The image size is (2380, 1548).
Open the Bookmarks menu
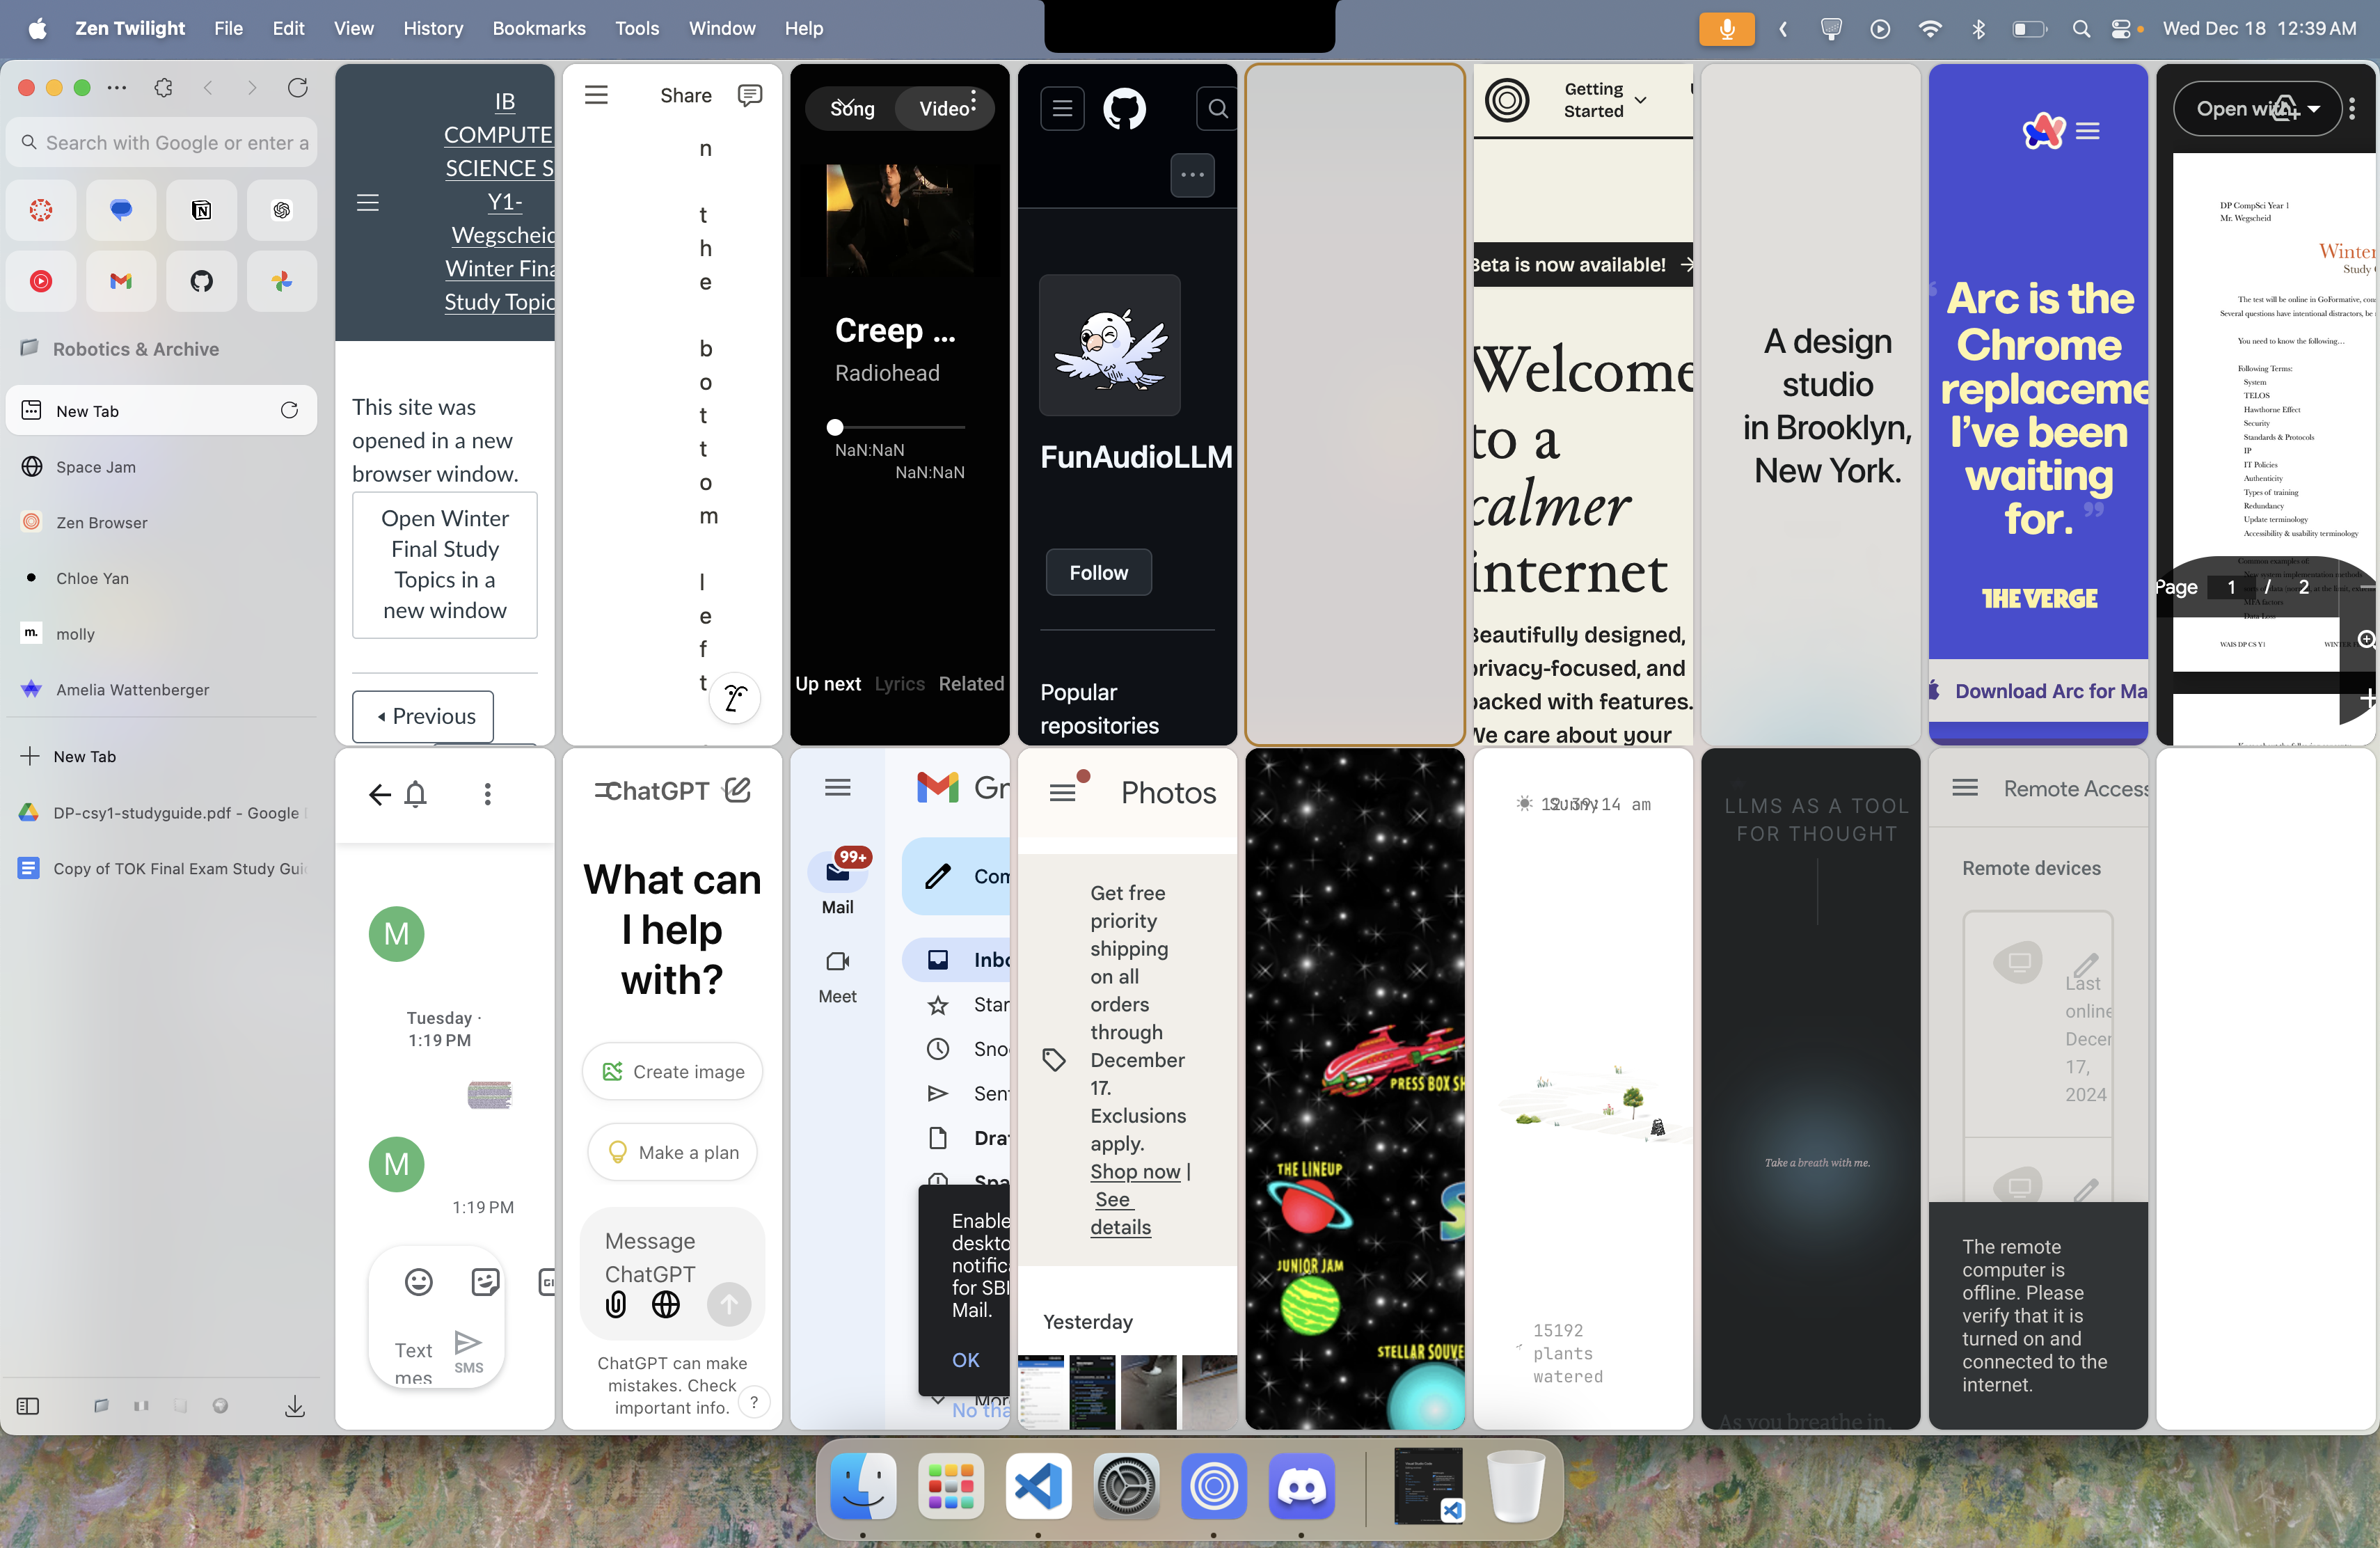click(x=539, y=28)
